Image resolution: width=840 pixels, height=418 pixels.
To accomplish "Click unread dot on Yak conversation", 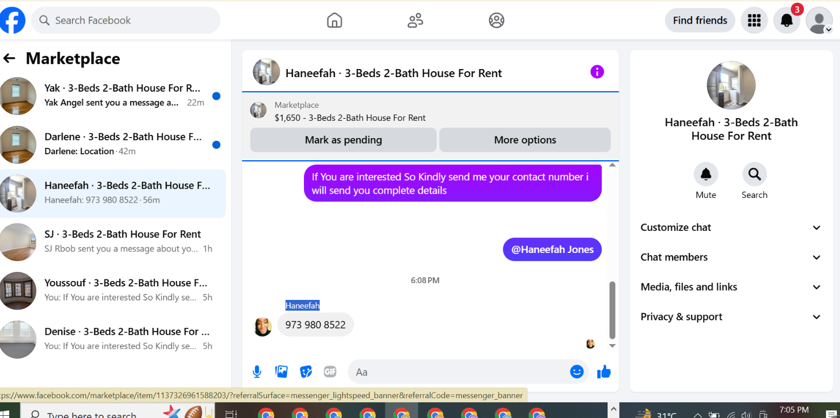I will point(216,96).
